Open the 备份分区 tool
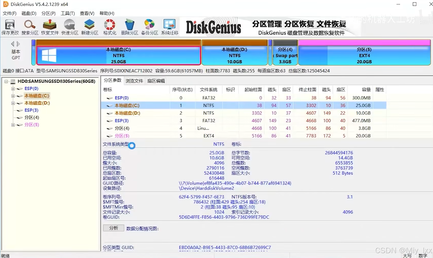This screenshot has width=433, height=258. click(149, 27)
